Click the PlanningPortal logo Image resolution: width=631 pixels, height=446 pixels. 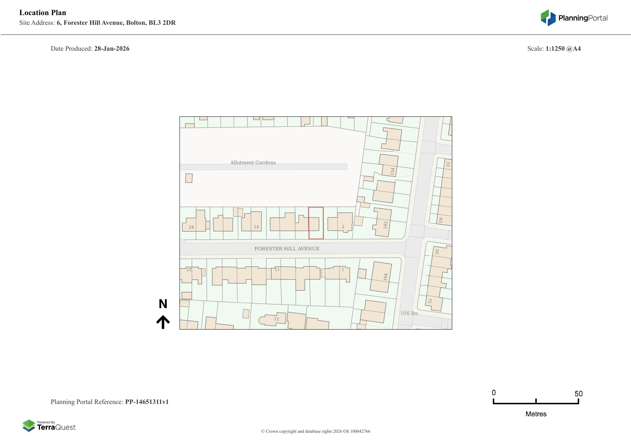pyautogui.click(x=574, y=18)
